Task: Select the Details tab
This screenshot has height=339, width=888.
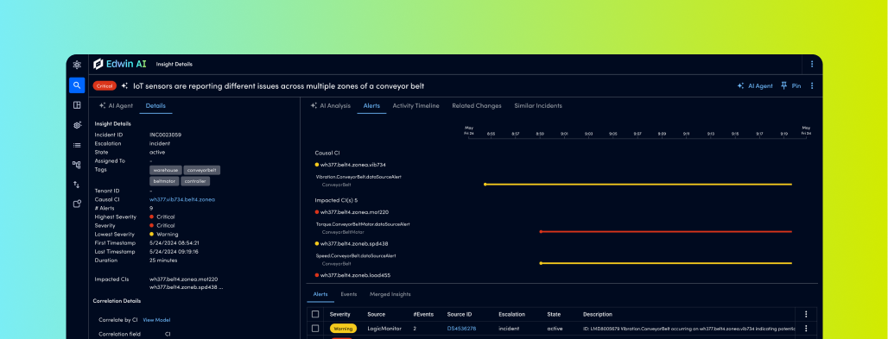Action: tap(155, 106)
